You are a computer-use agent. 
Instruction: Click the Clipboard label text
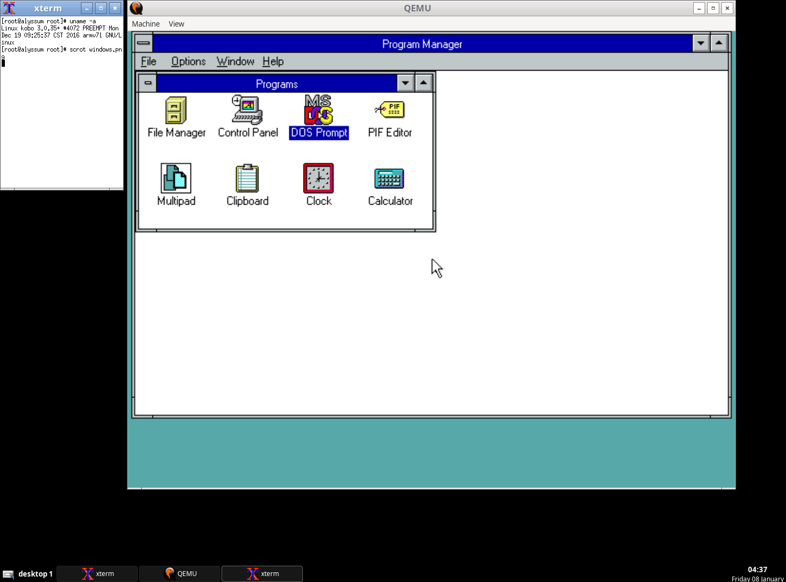248,201
